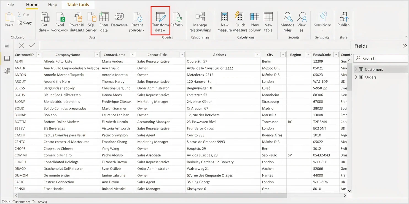
Task: Open Manage relationships
Action: (200, 22)
